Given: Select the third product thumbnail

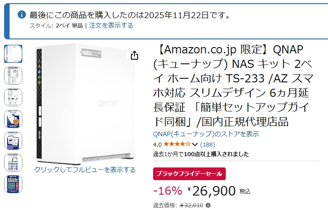Looking at the screenshot, I should click(13, 97).
